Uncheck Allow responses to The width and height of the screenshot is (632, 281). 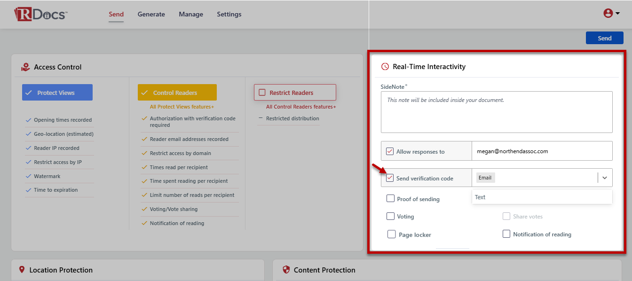tap(390, 151)
